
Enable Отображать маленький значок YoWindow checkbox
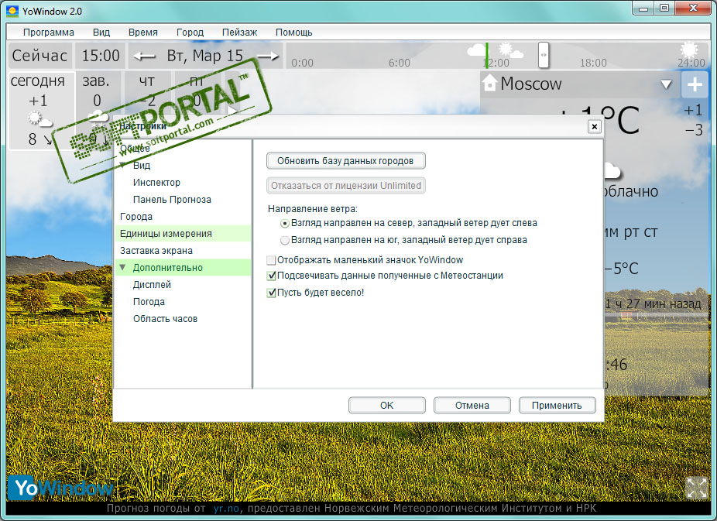pyautogui.click(x=271, y=260)
